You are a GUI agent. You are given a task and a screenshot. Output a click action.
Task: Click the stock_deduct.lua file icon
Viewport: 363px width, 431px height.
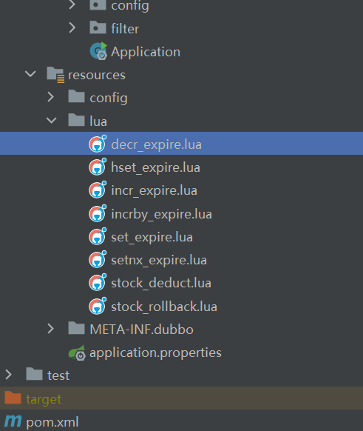(x=98, y=282)
